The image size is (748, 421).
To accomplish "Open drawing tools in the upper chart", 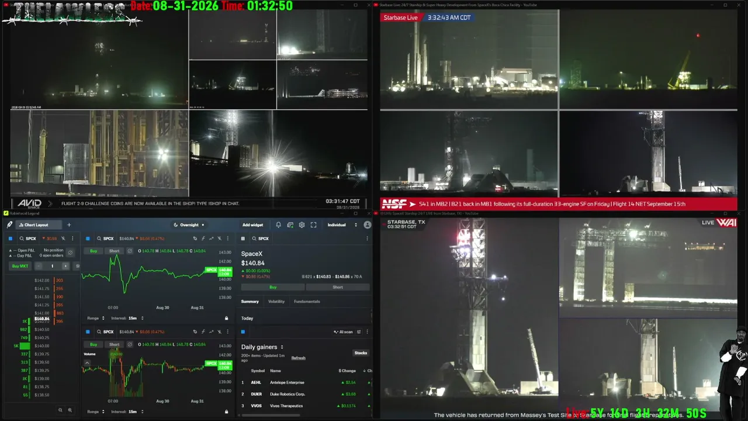I will click(195, 239).
